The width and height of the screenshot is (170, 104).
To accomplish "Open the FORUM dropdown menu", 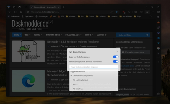I will (x=38, y=35).
